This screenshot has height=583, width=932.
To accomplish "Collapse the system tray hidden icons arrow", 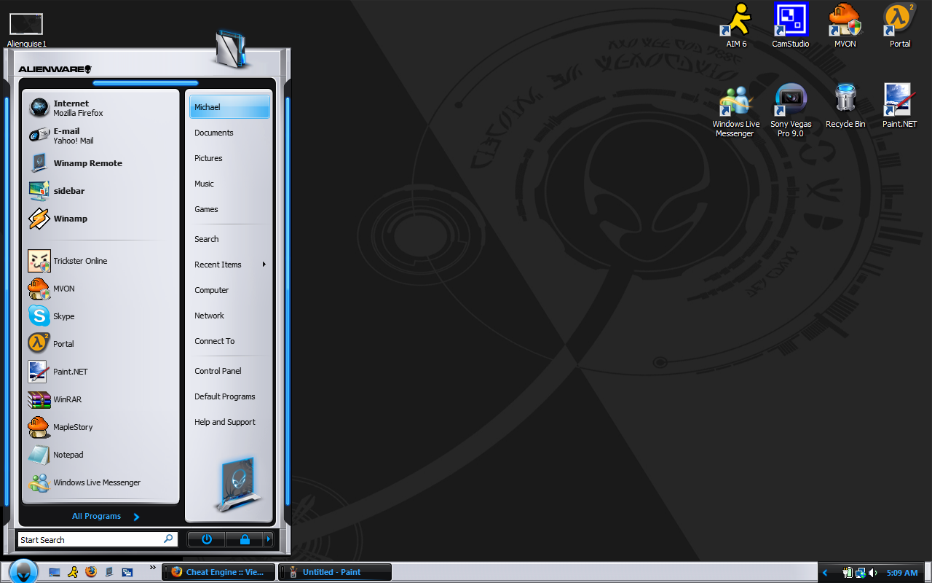I will (825, 573).
